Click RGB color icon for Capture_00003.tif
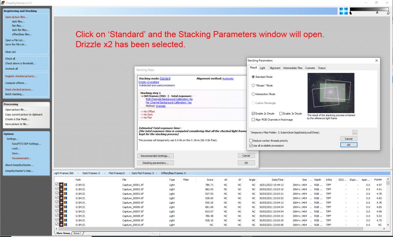The width and height of the screenshot is (393, 237). (65, 194)
